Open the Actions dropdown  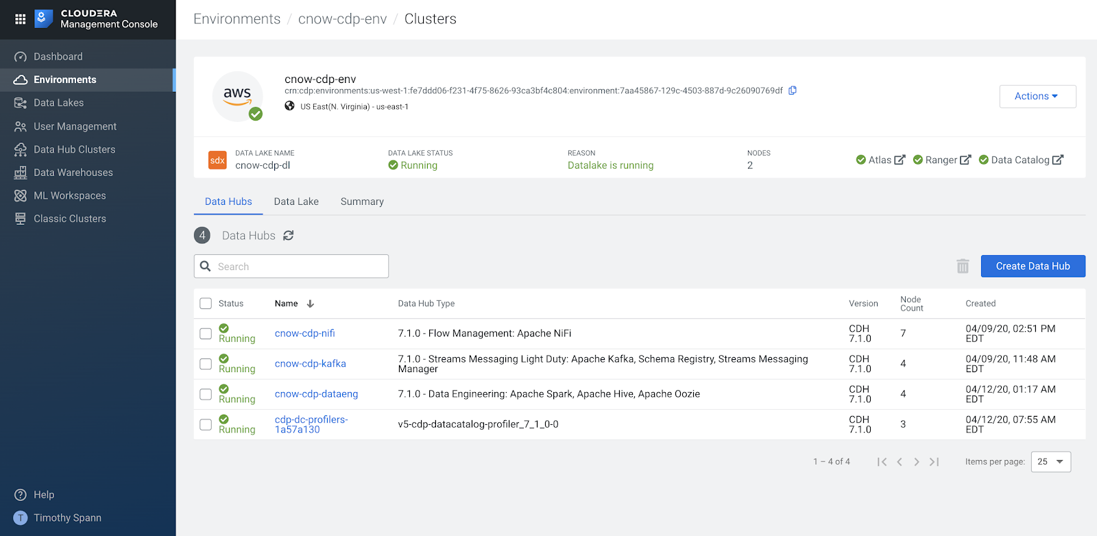[x=1037, y=97]
